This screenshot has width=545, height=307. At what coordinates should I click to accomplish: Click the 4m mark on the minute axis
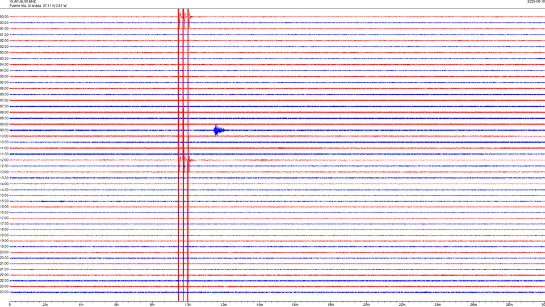81,305
